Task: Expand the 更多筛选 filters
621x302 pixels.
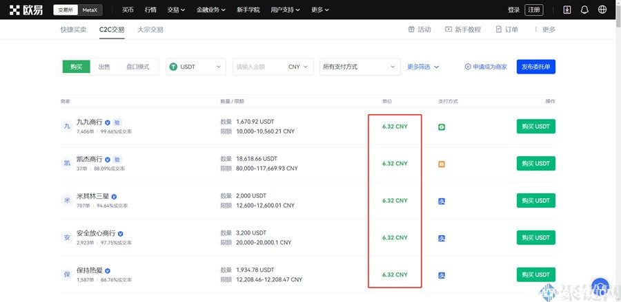Action: (x=423, y=67)
